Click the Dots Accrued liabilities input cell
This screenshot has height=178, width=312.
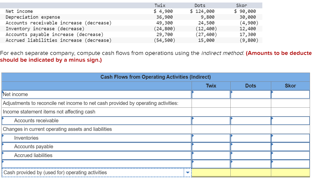(250, 155)
